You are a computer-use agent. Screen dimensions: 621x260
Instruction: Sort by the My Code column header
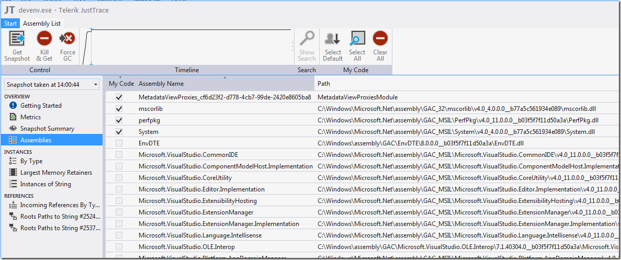pos(121,84)
